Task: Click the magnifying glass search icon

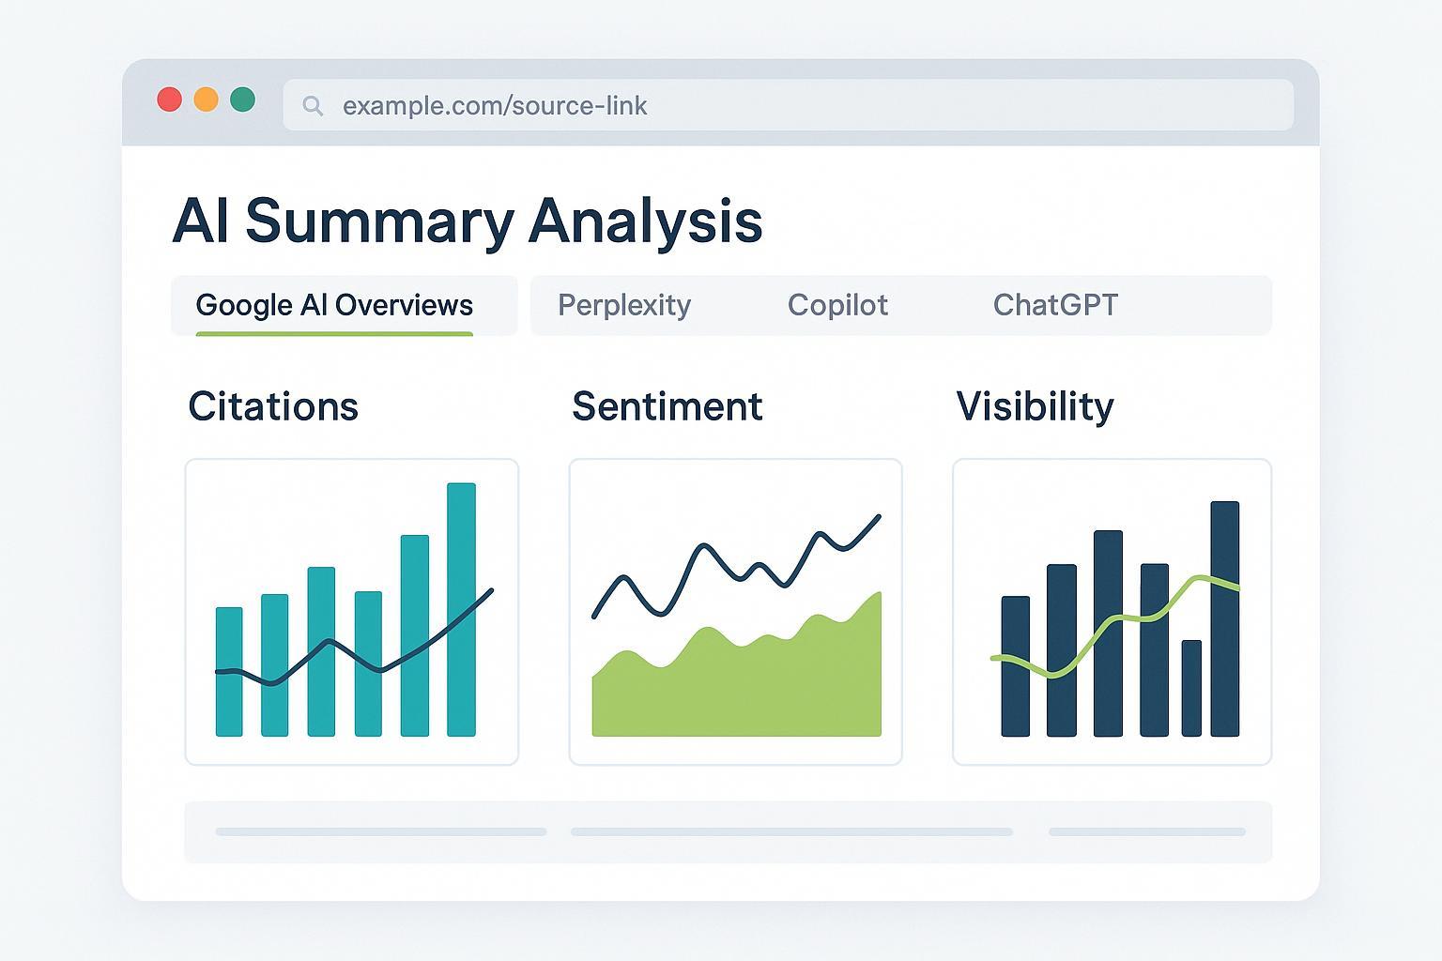Action: [x=313, y=106]
